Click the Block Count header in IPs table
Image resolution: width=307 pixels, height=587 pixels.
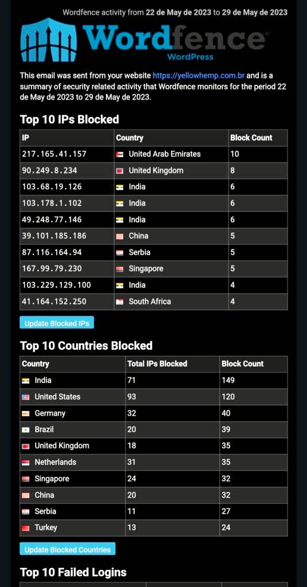tap(251, 138)
